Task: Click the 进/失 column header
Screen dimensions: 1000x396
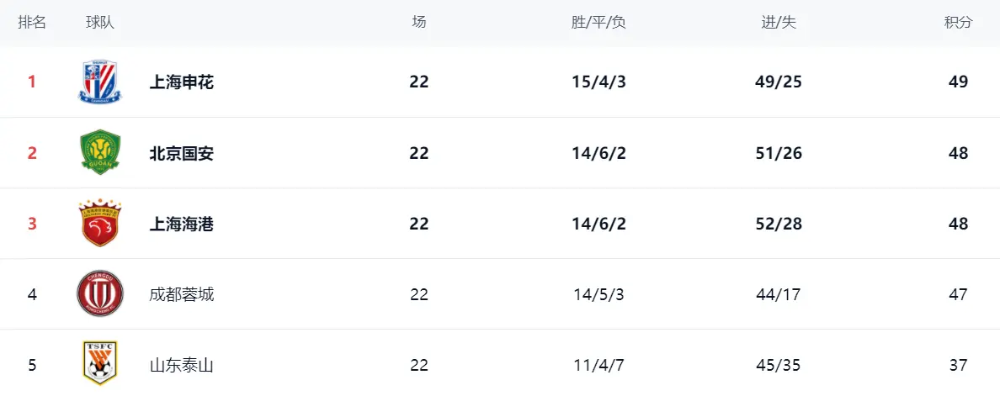Action: point(779,23)
